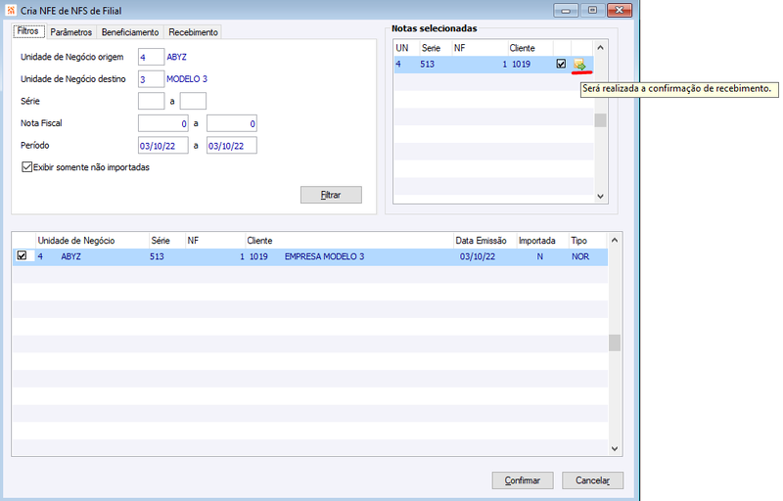Minimize the Cria NFE de NFS de Filial window
Viewport: 783px width, 501px height.
tap(566, 10)
